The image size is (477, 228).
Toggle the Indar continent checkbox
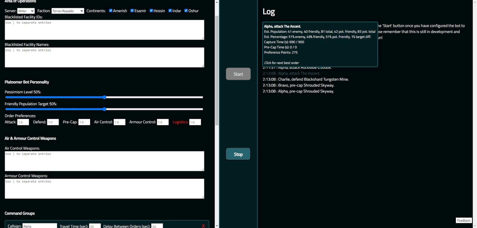click(170, 10)
